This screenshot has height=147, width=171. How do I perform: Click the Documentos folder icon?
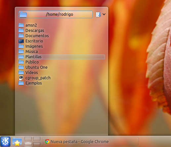21,36
